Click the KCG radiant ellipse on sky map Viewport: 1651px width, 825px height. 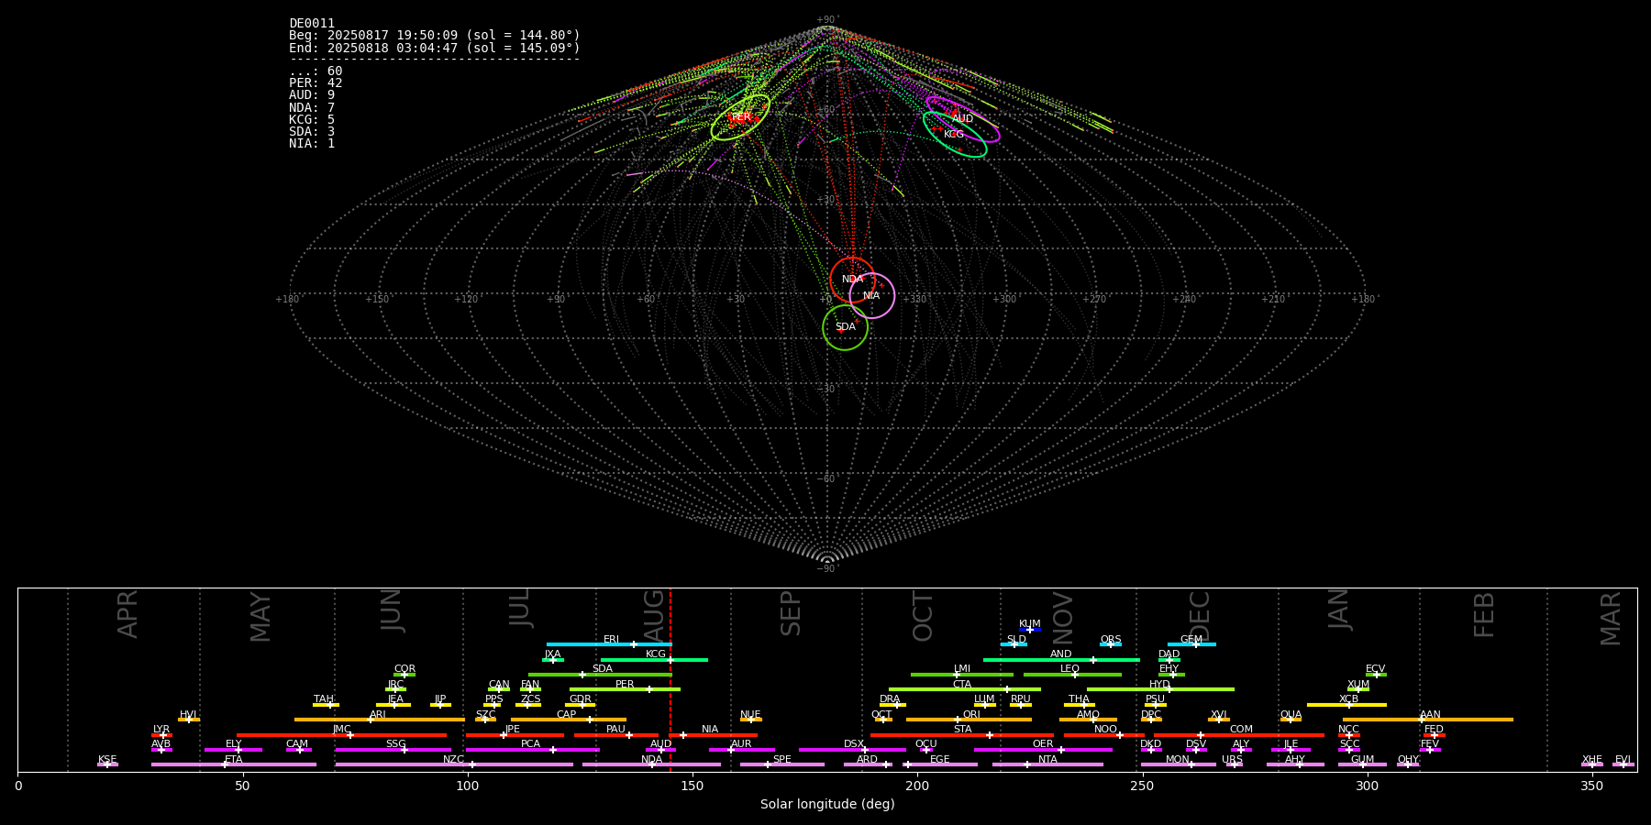pyautogui.click(x=955, y=134)
